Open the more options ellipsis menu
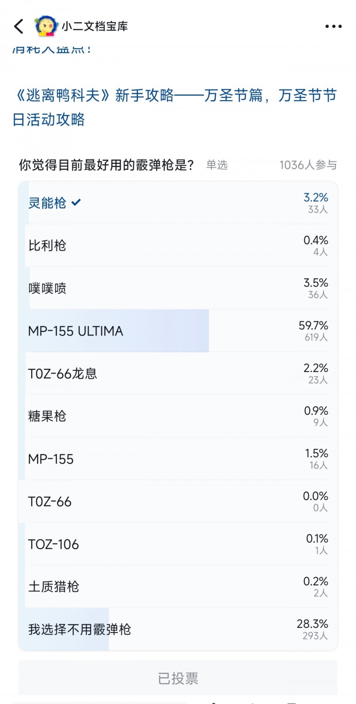356x704 pixels. point(333,26)
